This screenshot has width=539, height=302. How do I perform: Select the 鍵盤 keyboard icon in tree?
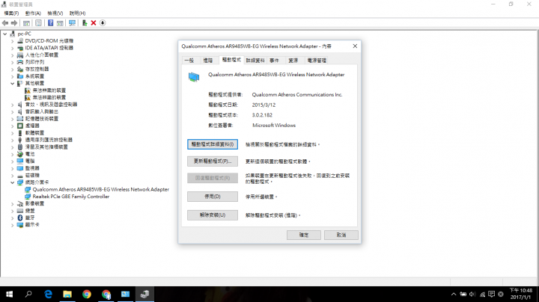(x=20, y=211)
